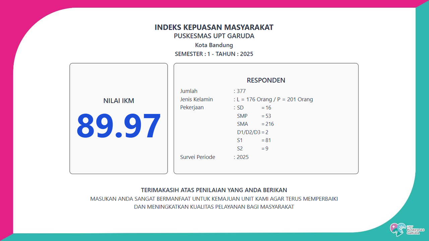Click the SMA = 216 row
429x241 pixels.
255,124
